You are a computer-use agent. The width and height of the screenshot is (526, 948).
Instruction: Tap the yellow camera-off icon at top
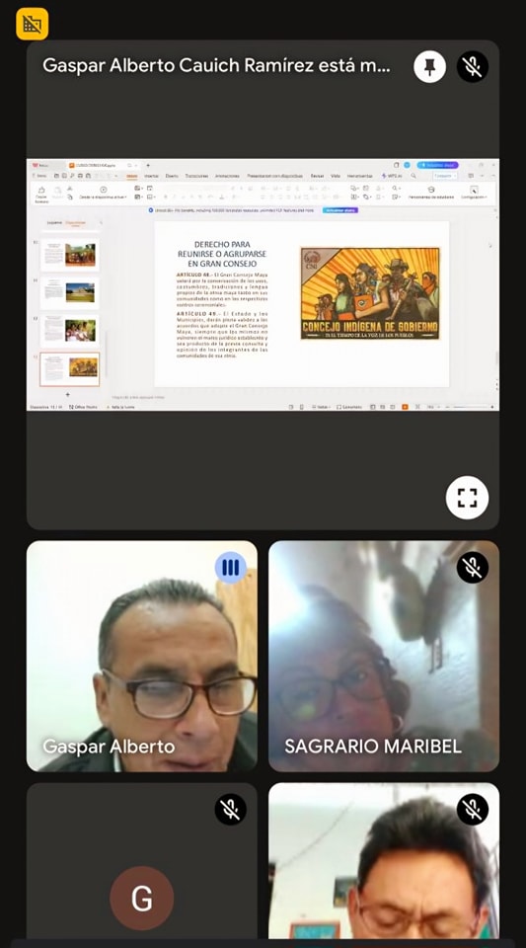[x=32, y=24]
